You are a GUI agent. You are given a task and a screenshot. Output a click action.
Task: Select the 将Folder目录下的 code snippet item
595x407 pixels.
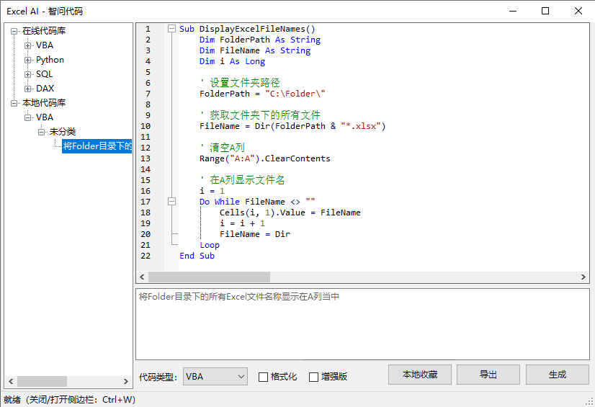[97, 146]
